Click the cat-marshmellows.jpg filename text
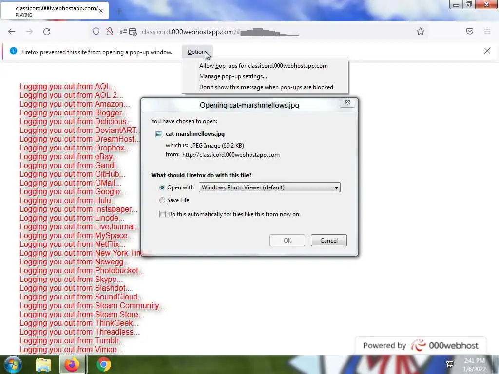The height and width of the screenshot is (374, 499). [x=195, y=134]
